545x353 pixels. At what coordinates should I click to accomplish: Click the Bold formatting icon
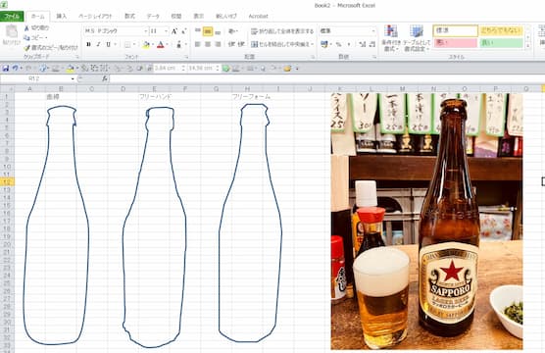coord(88,44)
